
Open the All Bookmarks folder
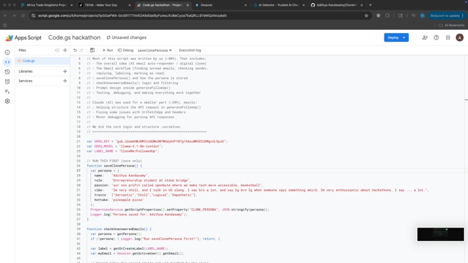click(452, 26)
